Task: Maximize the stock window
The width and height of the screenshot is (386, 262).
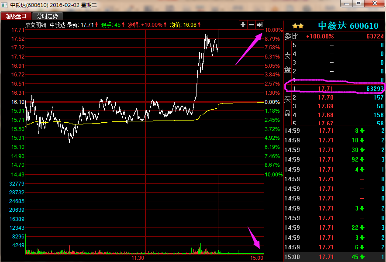Action: 358,3
